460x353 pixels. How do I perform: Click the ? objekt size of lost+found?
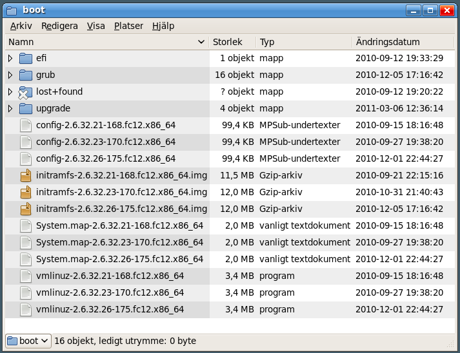point(237,91)
